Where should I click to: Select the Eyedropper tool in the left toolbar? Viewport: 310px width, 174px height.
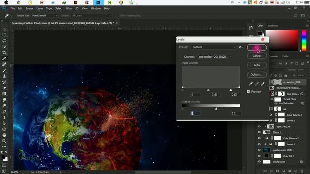[4, 58]
